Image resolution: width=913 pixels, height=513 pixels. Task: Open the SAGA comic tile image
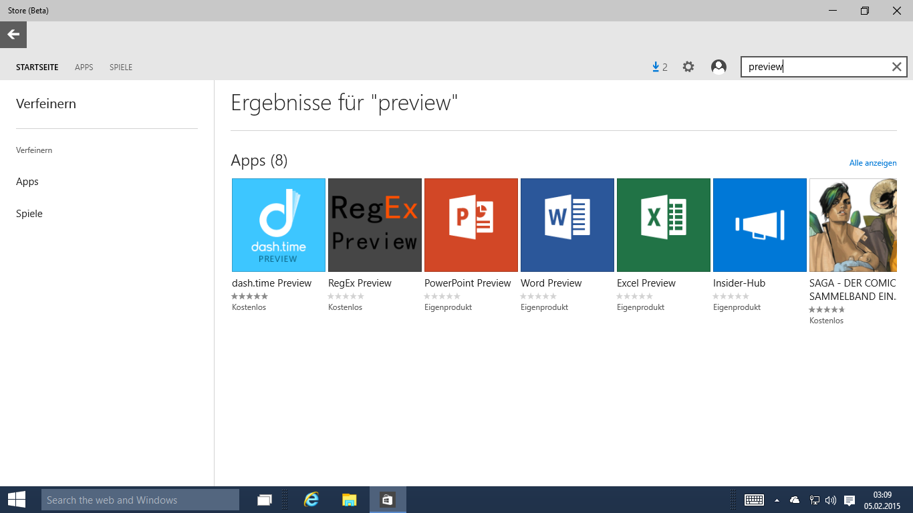(x=853, y=225)
